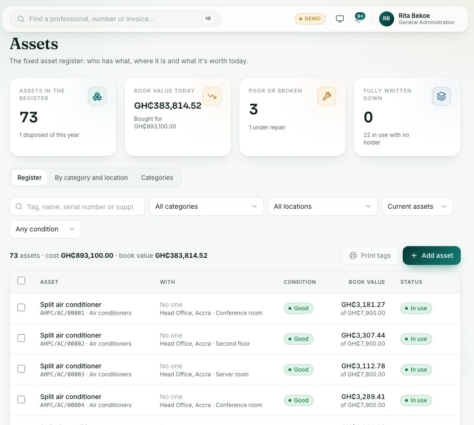Click the Assets page heading
Screen dimensions: 474x425
tap(34, 43)
